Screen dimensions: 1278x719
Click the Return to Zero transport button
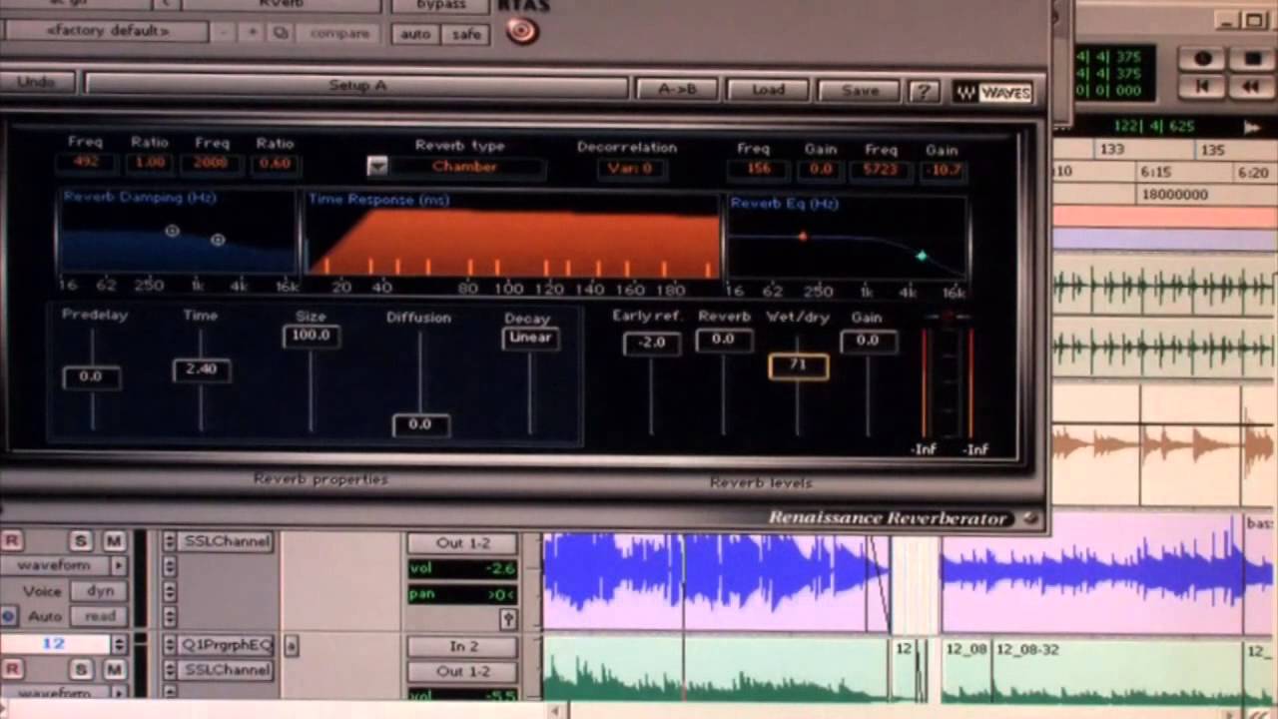coord(1202,87)
